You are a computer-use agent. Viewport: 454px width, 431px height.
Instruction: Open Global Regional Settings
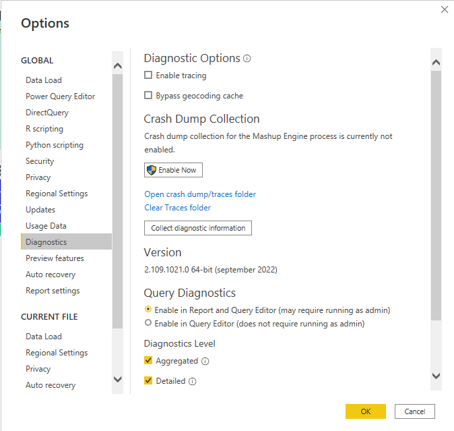[x=57, y=194]
